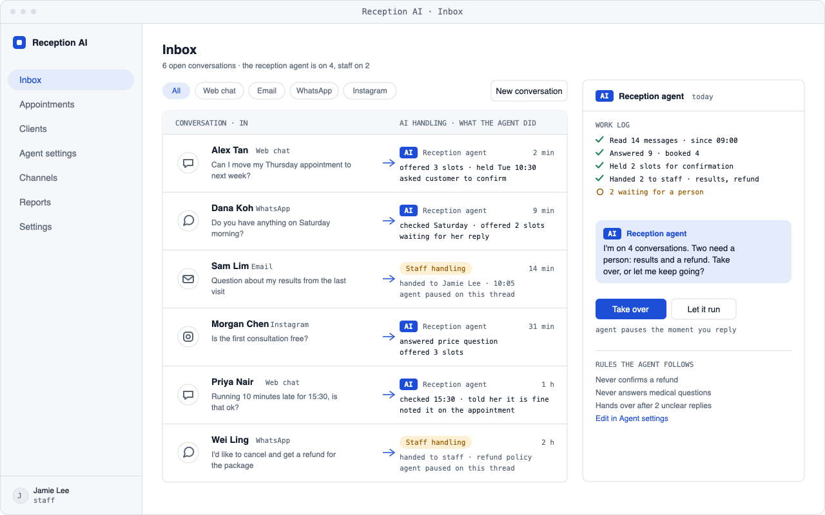This screenshot has width=825, height=515.
Task: Follow the 'Edit in Agent settings' link
Action: tap(632, 418)
